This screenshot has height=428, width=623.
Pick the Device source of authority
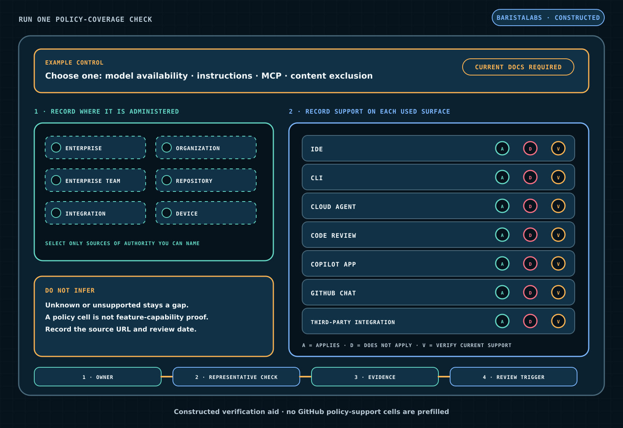point(206,213)
